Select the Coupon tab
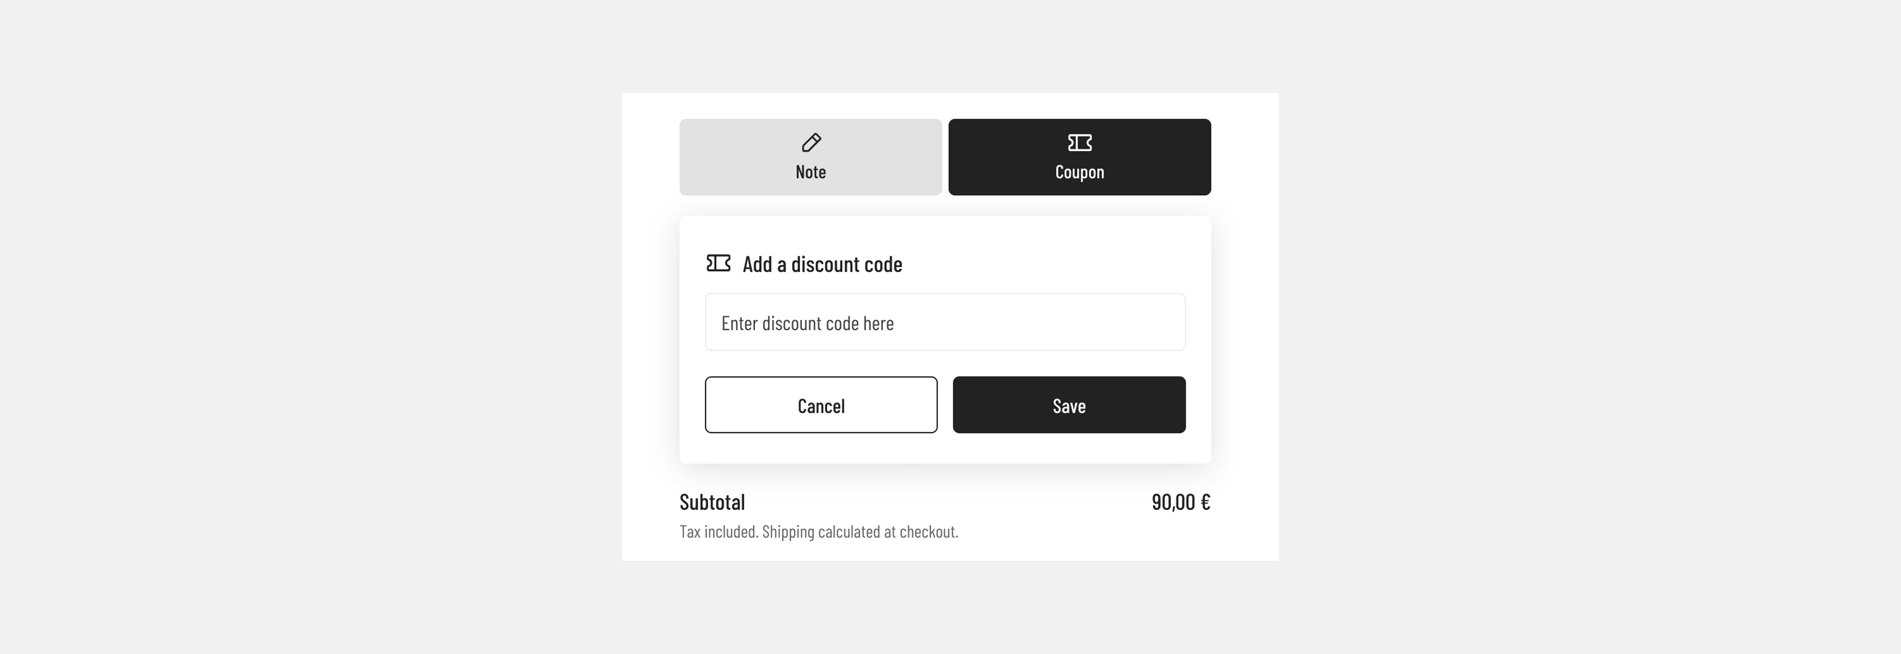The width and height of the screenshot is (1901, 654). [1079, 157]
